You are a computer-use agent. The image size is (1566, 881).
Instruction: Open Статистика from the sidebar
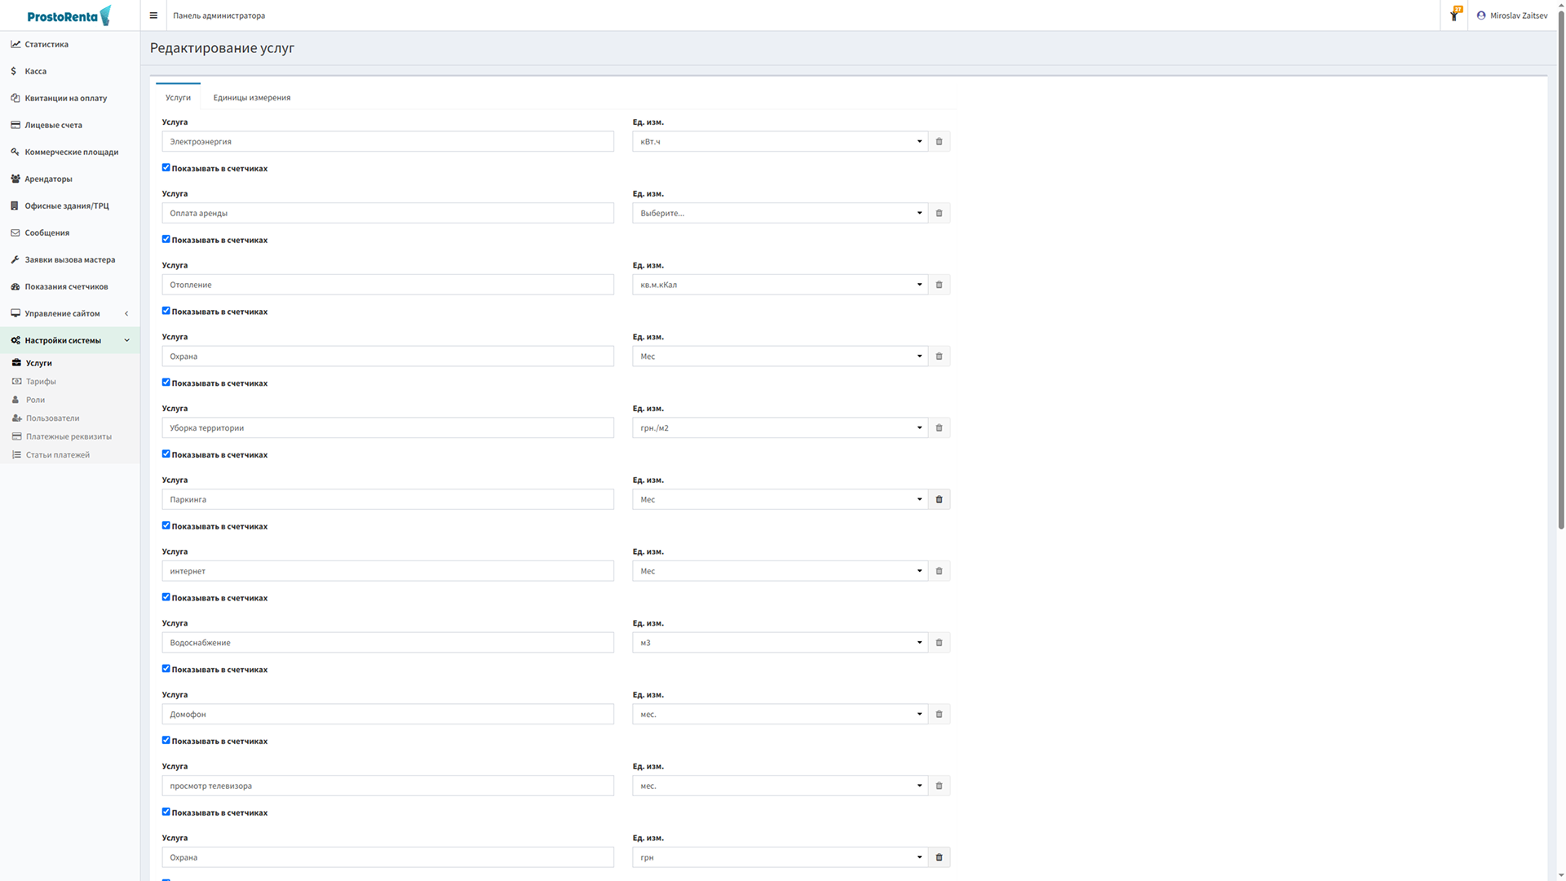[x=46, y=44]
